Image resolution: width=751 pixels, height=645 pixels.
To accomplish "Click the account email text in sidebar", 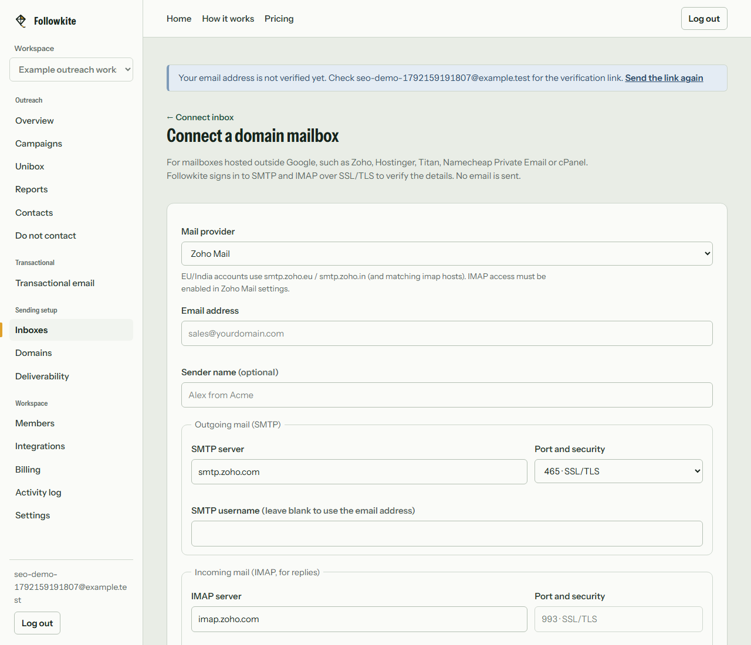I will pyautogui.click(x=70, y=587).
